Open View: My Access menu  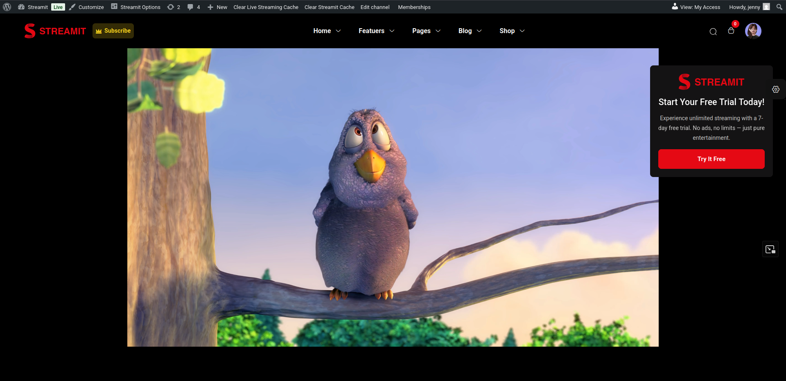[696, 7]
